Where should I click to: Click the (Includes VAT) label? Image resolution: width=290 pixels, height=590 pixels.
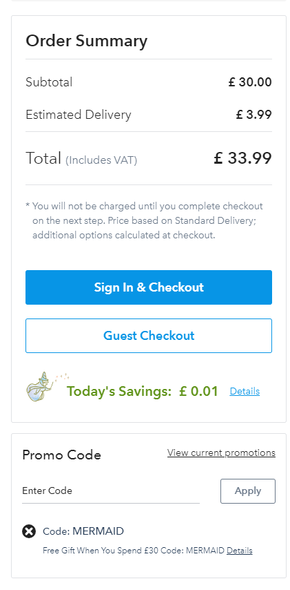point(101,160)
